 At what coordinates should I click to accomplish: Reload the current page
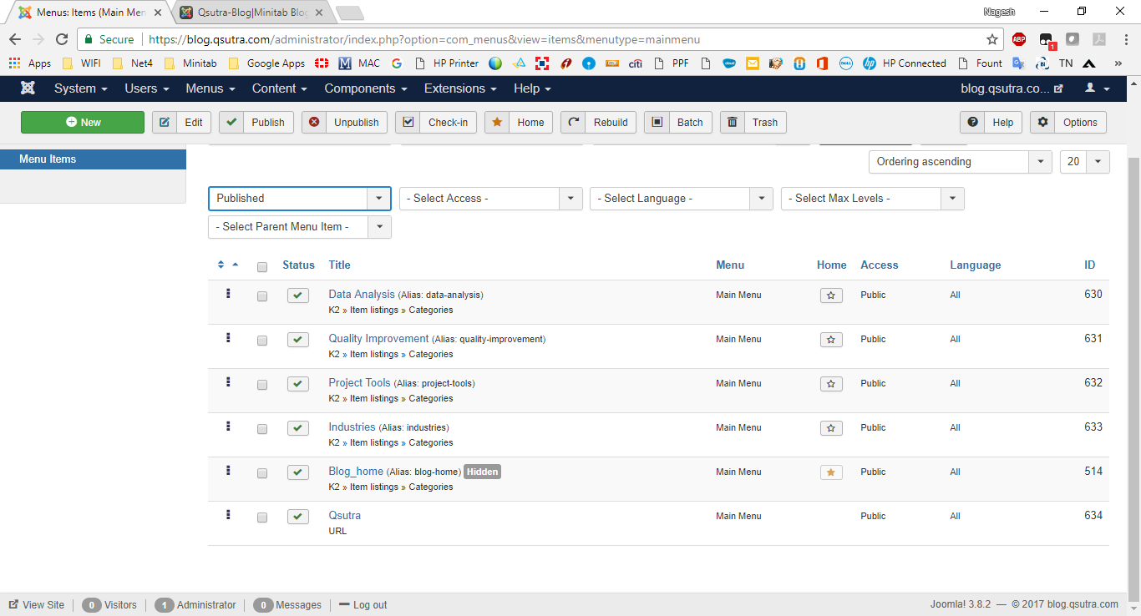click(61, 39)
